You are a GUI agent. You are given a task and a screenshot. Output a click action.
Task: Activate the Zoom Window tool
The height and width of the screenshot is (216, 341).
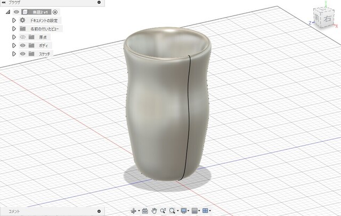(163, 211)
